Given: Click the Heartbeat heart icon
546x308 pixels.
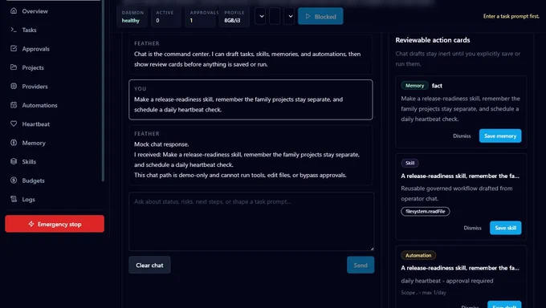Looking at the screenshot, I should click(14, 124).
